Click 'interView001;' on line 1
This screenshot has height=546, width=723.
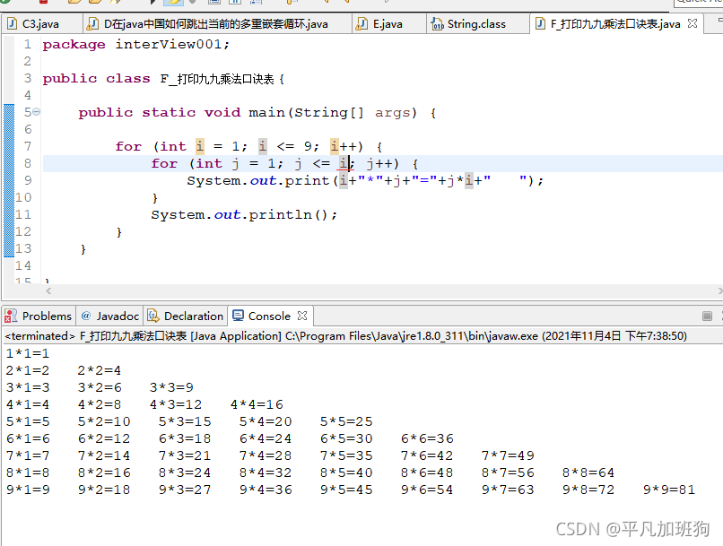click(x=172, y=44)
